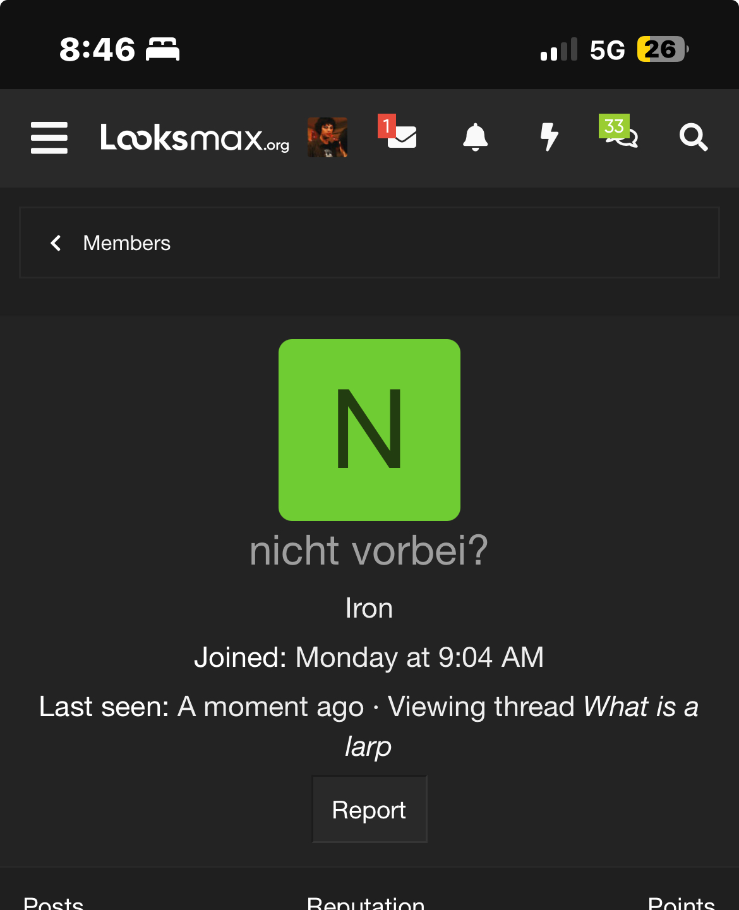Open the Points stat

(682, 903)
